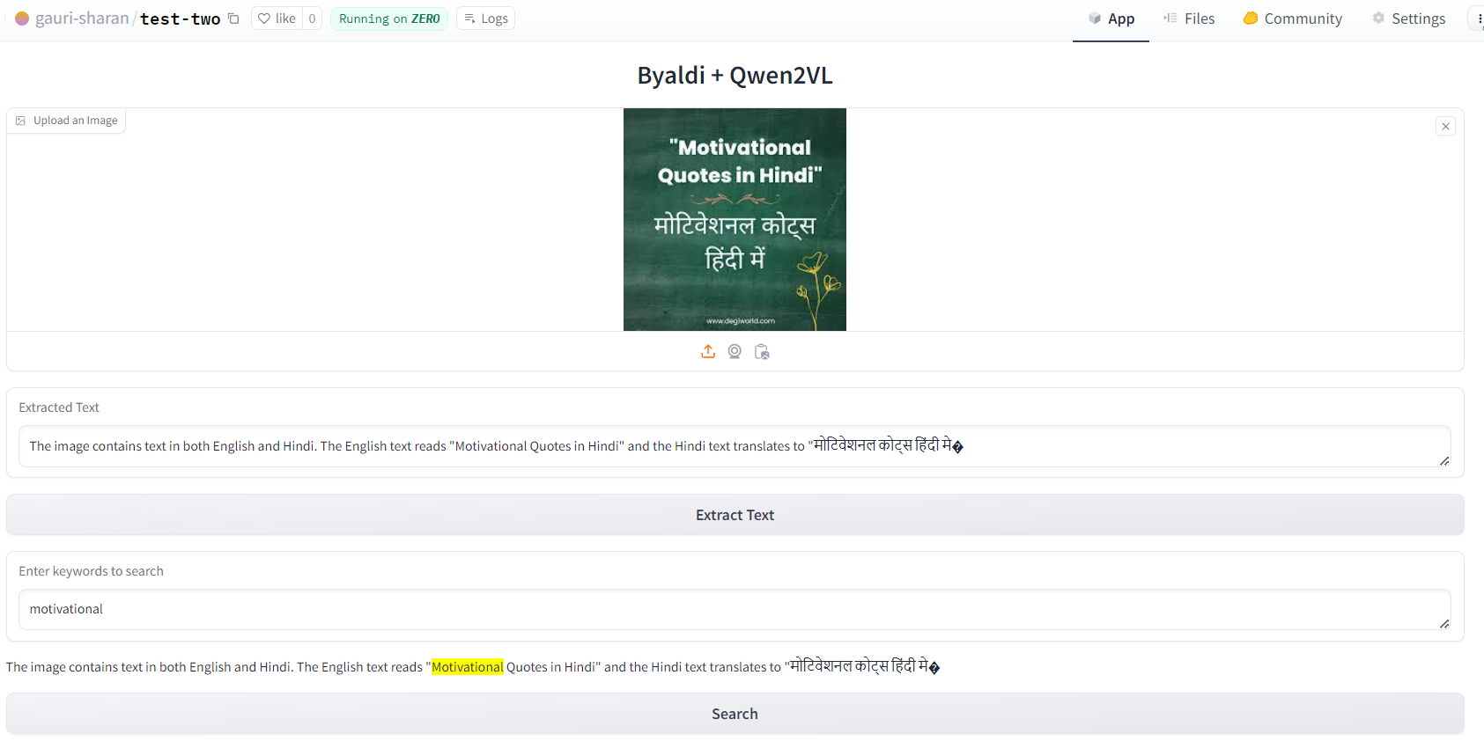Viewport: 1484px width, 756px height.
Task: Select the App tab
Action: (x=1111, y=18)
